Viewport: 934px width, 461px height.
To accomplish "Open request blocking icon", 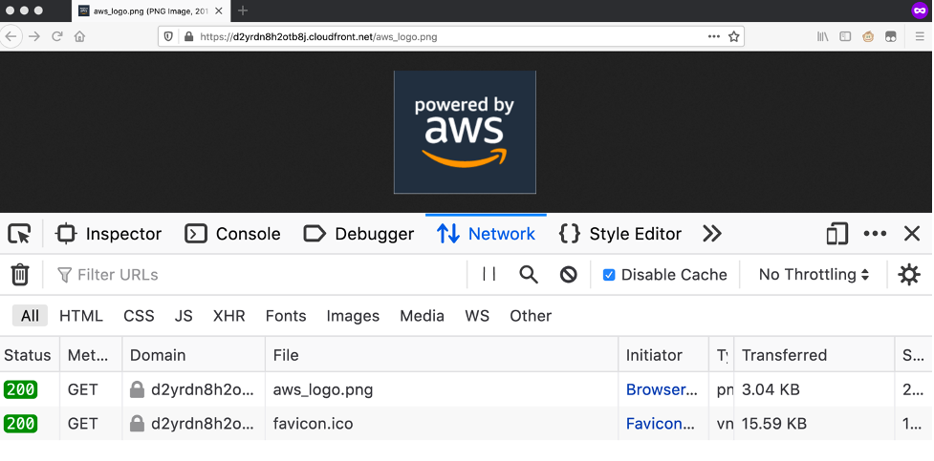I will click(x=569, y=275).
